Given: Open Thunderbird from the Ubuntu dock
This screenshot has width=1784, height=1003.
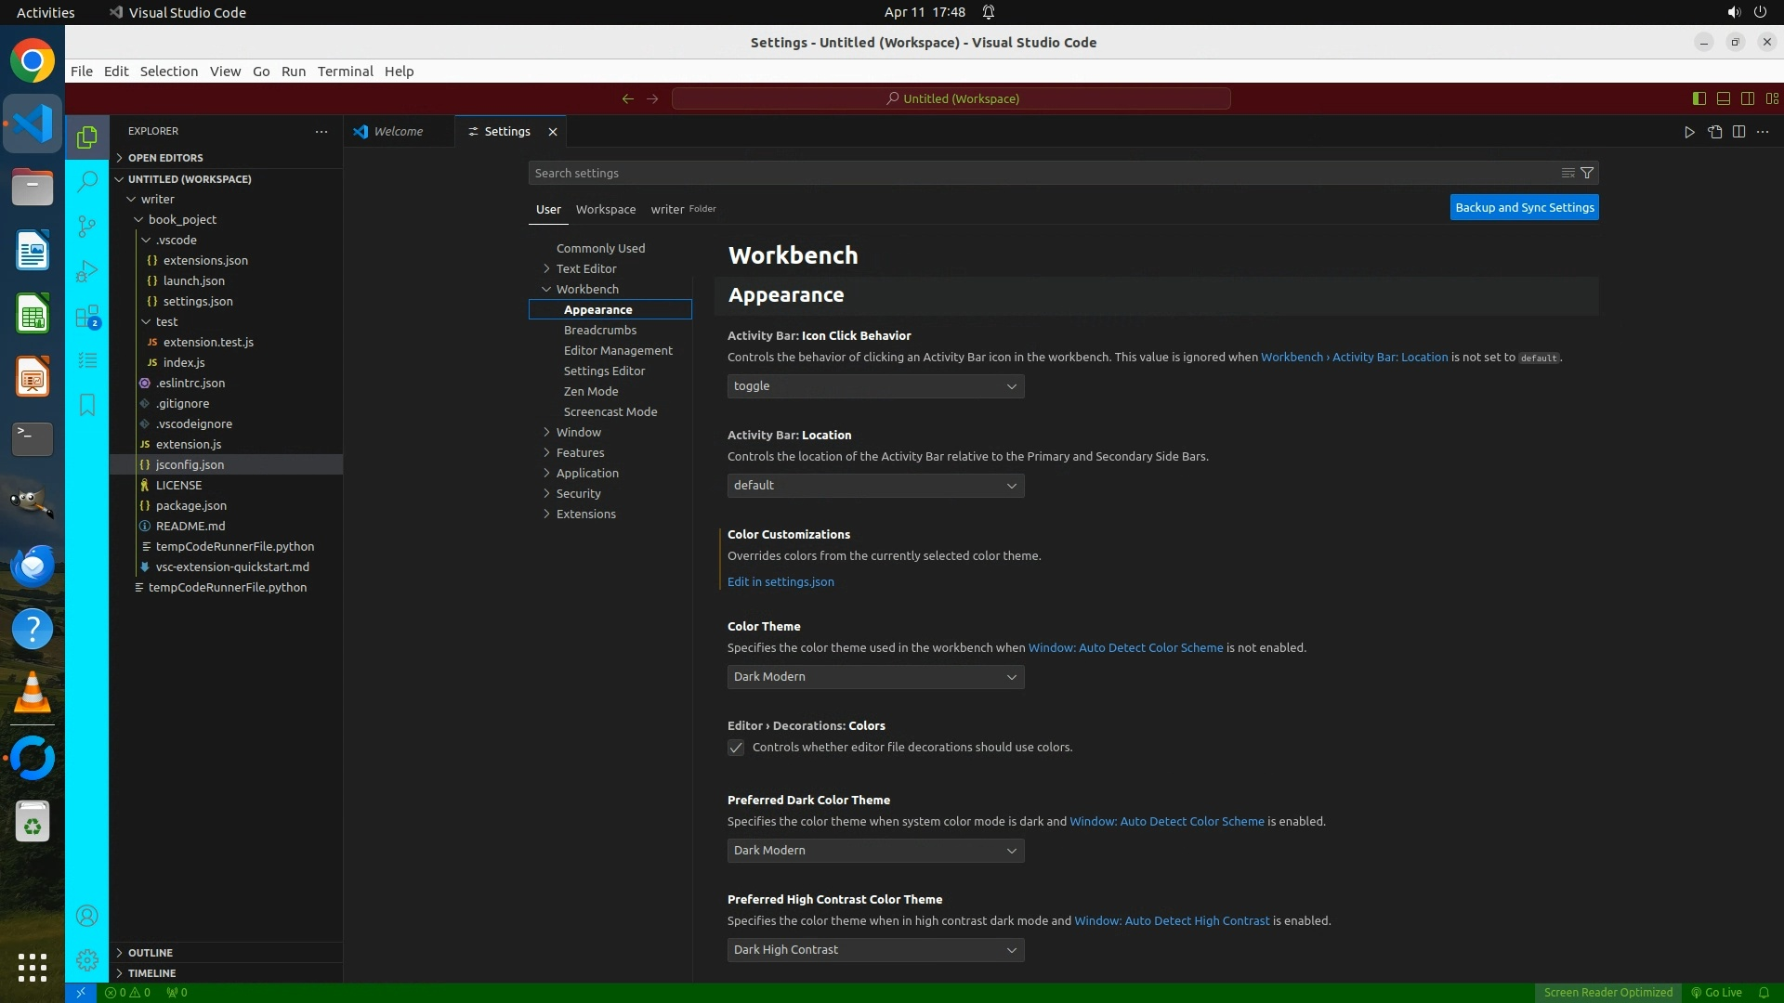Looking at the screenshot, I should coord(33,566).
